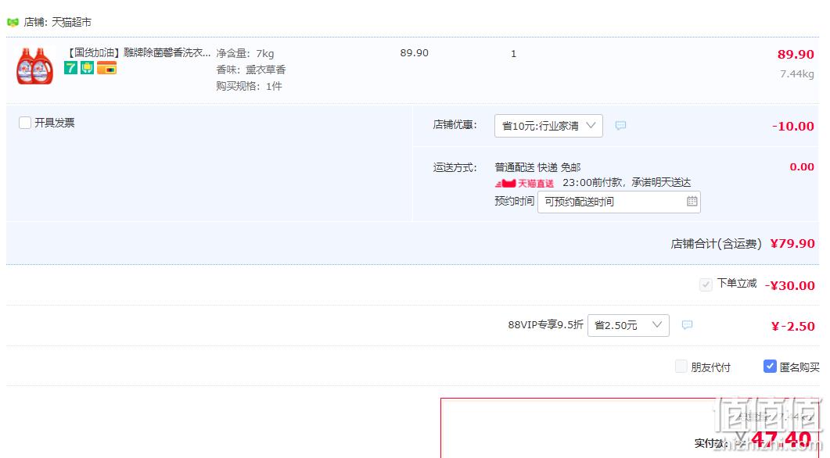Click the green 7-day return badge
The width and height of the screenshot is (830, 458).
tap(71, 68)
